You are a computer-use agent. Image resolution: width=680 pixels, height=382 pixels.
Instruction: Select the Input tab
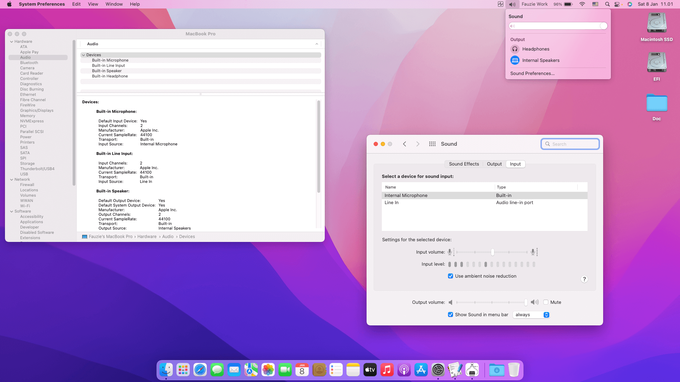(515, 164)
